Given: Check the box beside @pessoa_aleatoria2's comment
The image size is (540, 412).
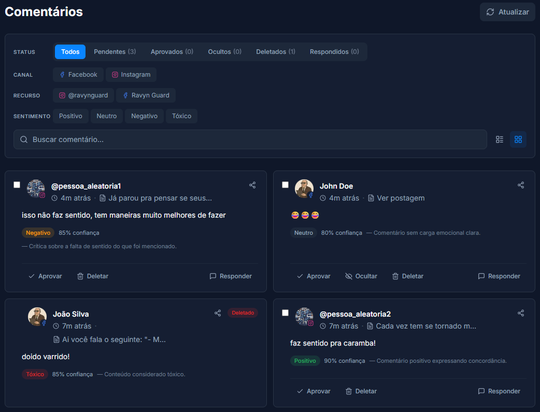Looking at the screenshot, I should 286,313.
